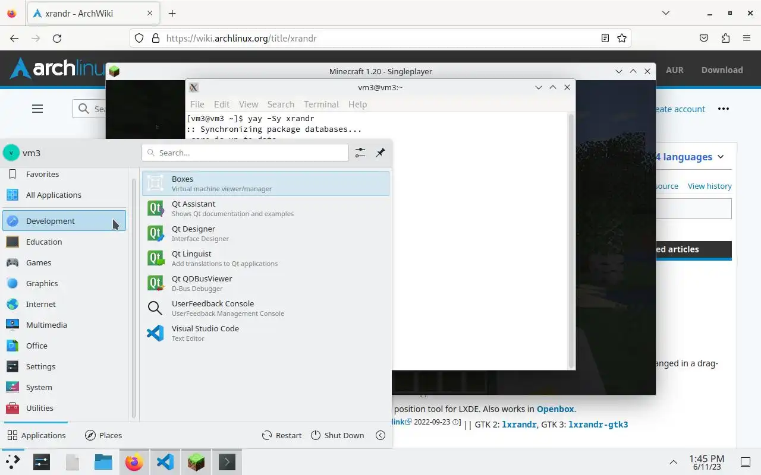761x475 pixels.
Task: Open the terminal Edit menu
Action: click(222, 104)
